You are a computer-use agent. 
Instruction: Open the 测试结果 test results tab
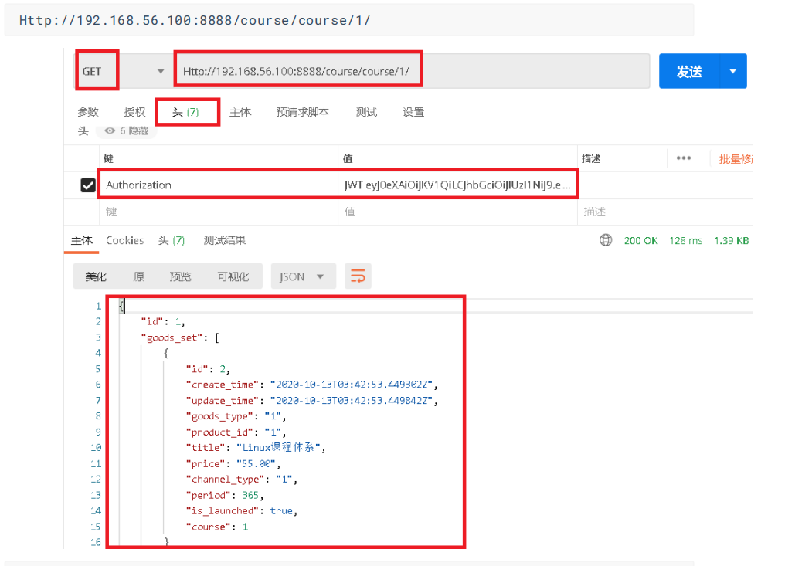point(225,240)
